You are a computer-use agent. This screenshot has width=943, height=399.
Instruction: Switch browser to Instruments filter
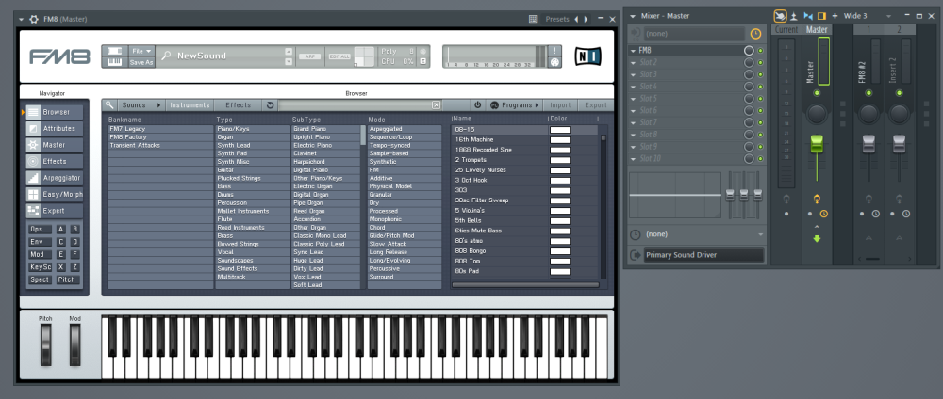pyautogui.click(x=190, y=105)
